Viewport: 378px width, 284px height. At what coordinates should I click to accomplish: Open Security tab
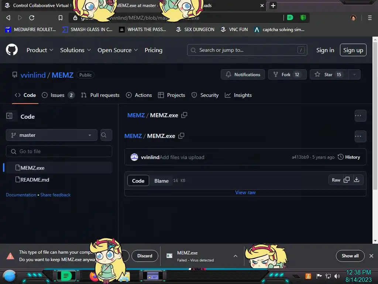pos(205,95)
